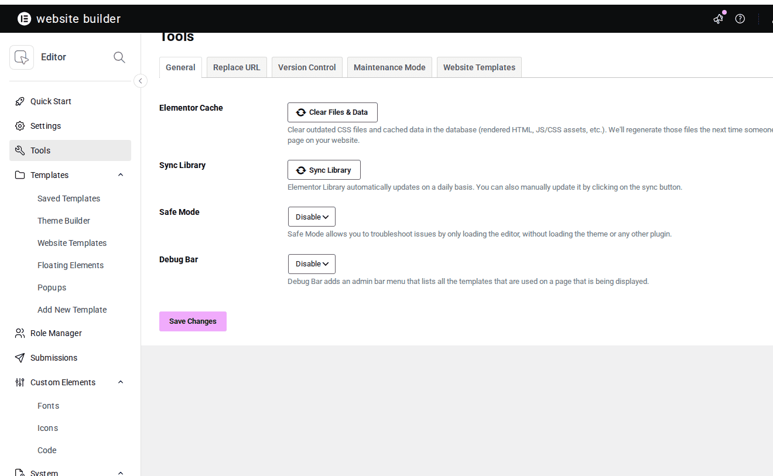The height and width of the screenshot is (476, 773).
Task: Click the Debug Bar label
Action: [x=179, y=259]
